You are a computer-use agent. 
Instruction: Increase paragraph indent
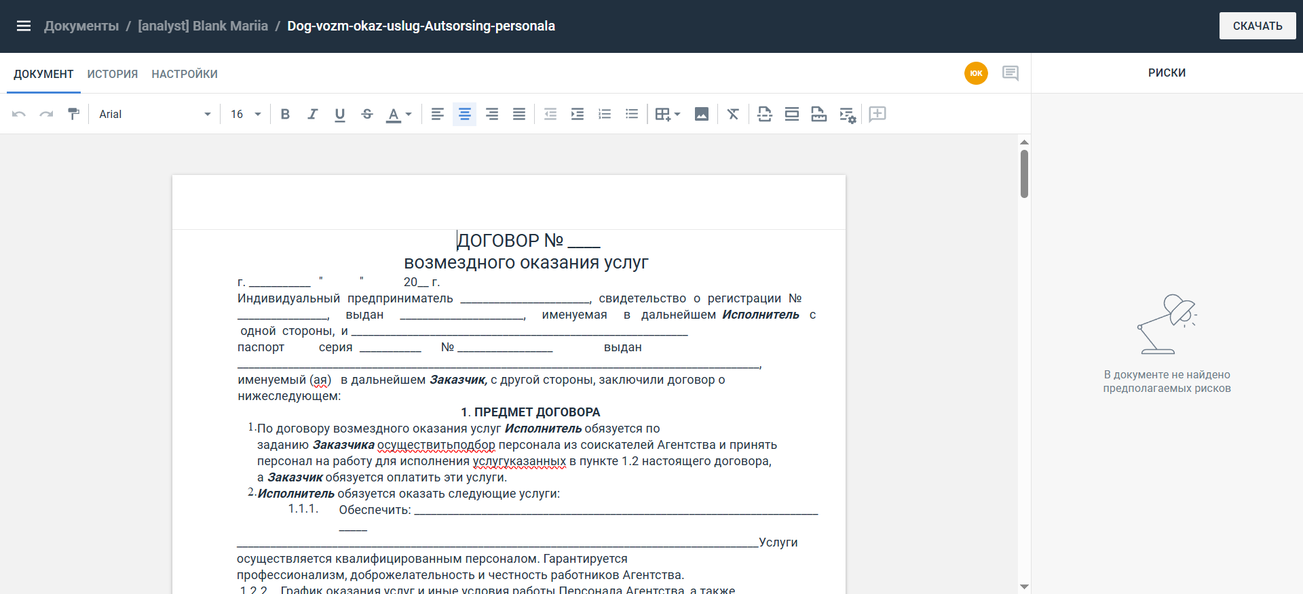coord(577,114)
